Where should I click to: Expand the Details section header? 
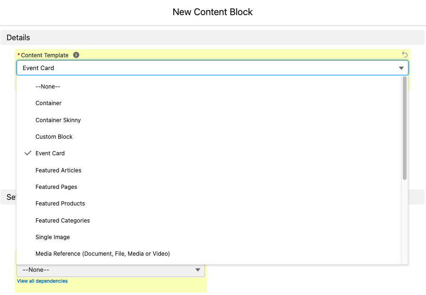[x=18, y=37]
